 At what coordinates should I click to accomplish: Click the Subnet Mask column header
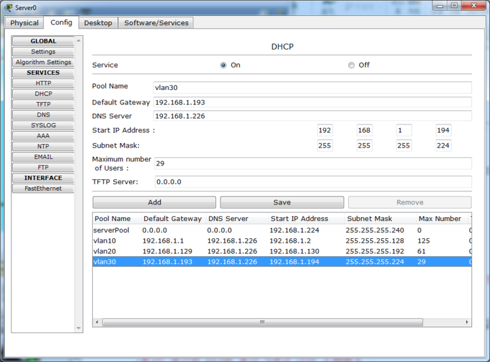point(381,218)
